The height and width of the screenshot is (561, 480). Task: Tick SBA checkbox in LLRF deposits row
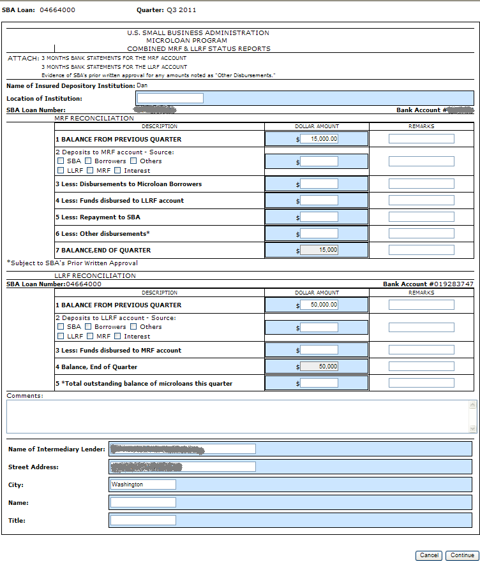(61, 327)
